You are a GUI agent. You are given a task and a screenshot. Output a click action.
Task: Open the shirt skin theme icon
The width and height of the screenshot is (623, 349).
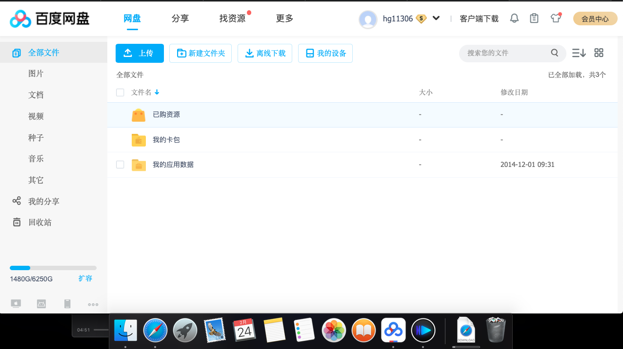coord(556,18)
